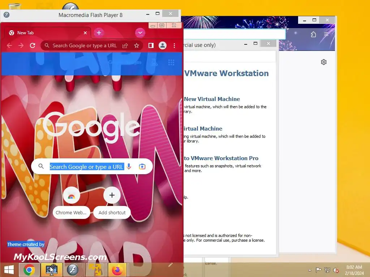Bookmark this tab with the star icon
Viewport: 370px width, 277px height.
136,45
